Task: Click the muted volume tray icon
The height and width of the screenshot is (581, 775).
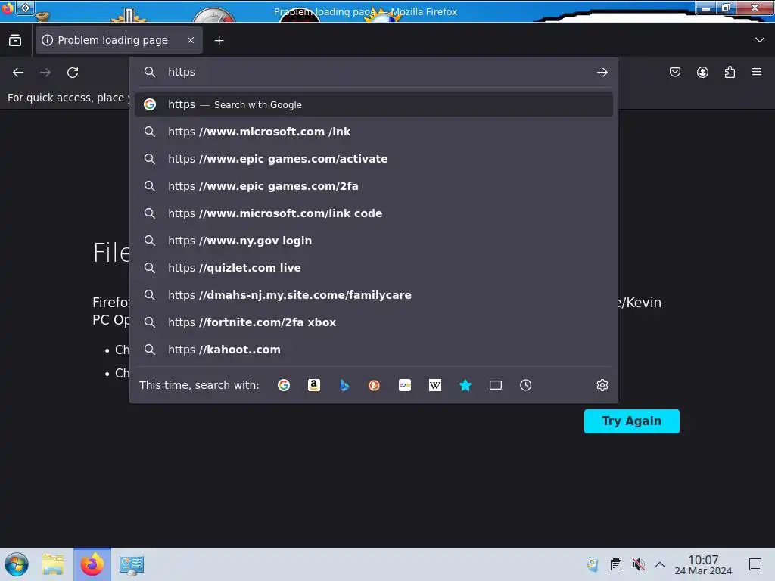Action: click(x=639, y=564)
